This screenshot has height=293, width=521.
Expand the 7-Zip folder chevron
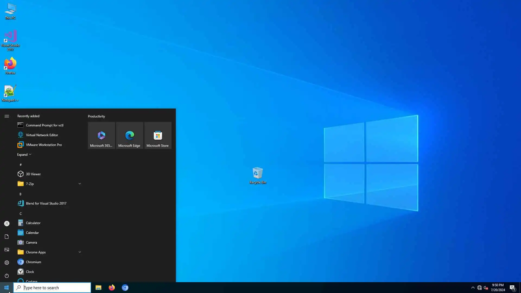[x=80, y=184]
